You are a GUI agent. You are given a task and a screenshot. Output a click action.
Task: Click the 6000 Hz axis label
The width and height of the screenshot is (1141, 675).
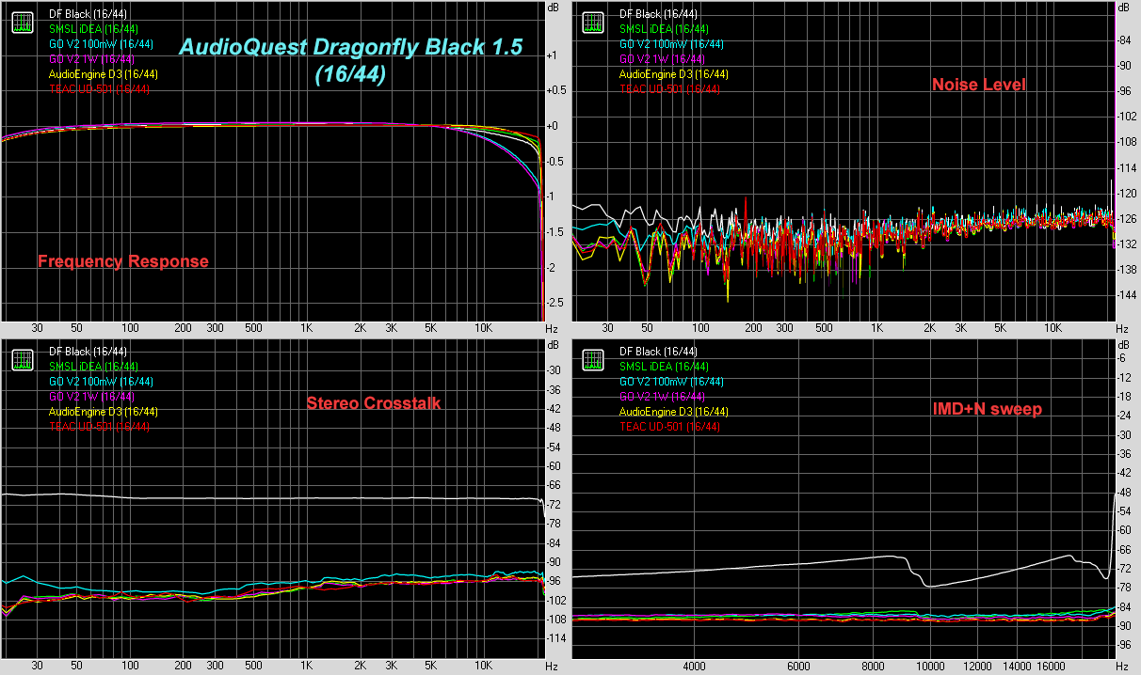pos(798,667)
